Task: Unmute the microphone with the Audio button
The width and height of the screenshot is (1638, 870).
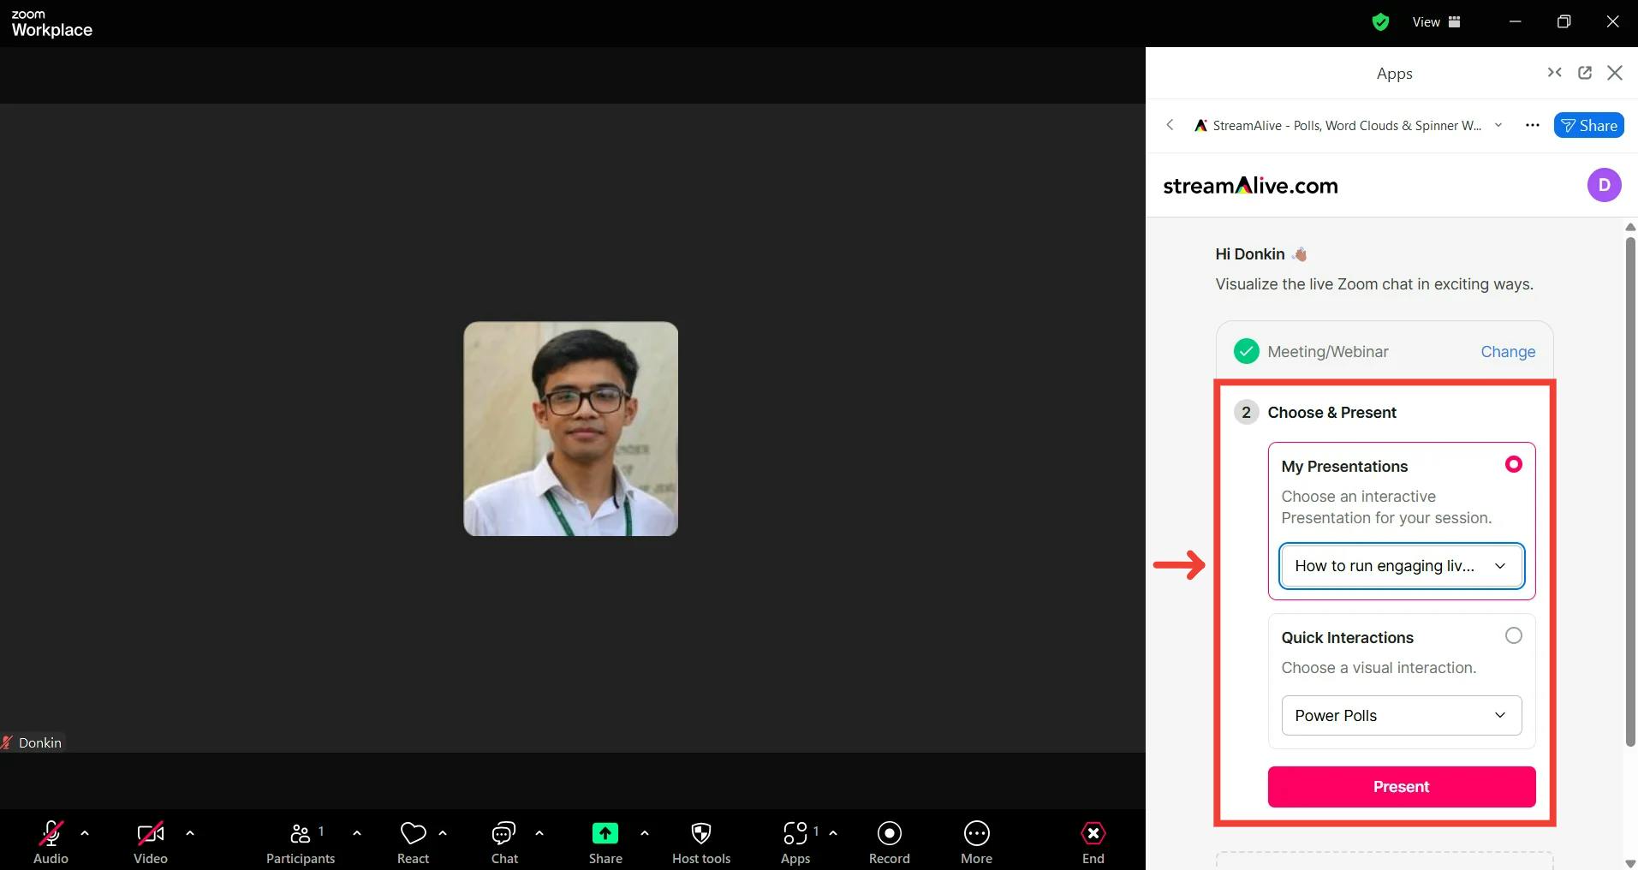Action: pyautogui.click(x=51, y=841)
